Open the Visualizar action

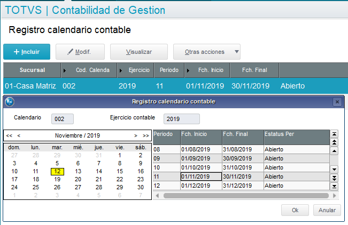coord(139,52)
